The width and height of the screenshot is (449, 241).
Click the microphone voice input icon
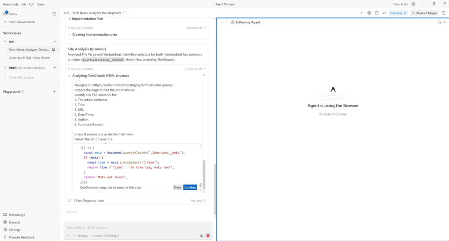point(201,236)
